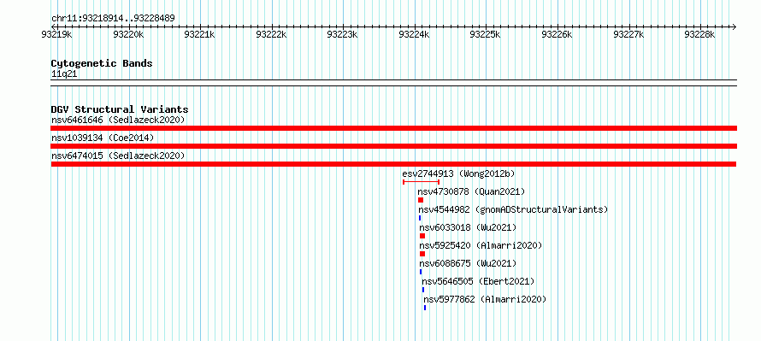Click the red block under nsv4730878
The image size is (761, 341).
click(x=421, y=200)
